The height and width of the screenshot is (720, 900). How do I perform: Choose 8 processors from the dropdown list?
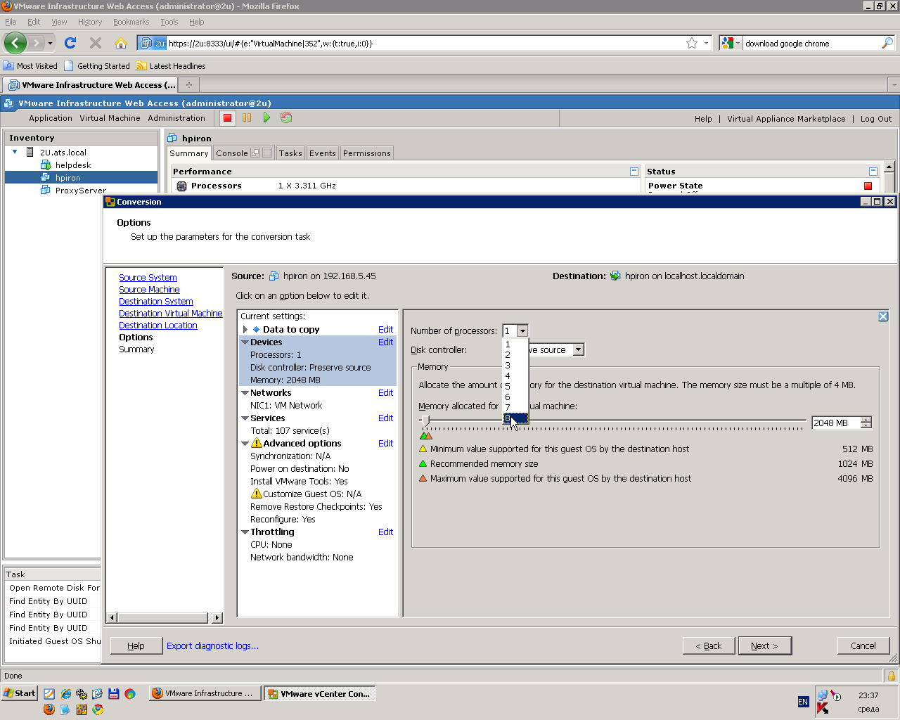tap(515, 418)
